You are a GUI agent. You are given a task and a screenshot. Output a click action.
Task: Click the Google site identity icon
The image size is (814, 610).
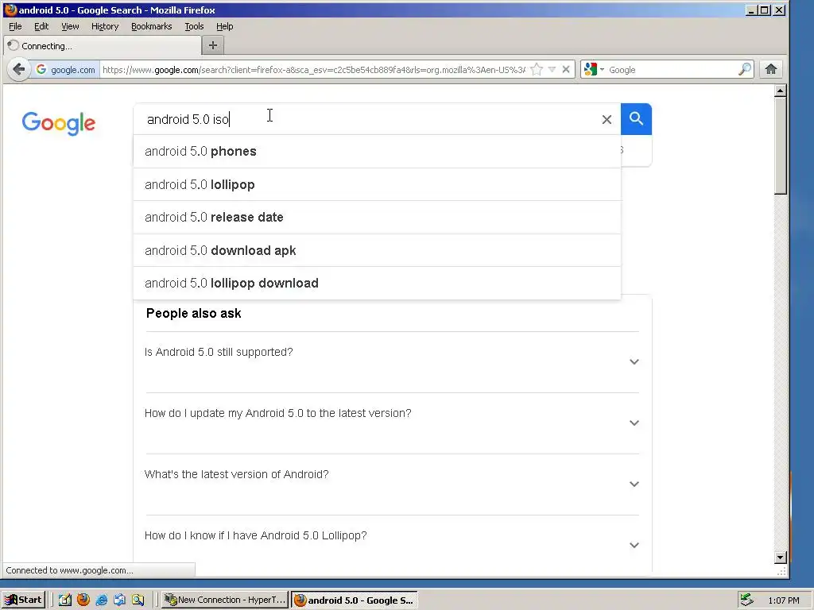click(x=41, y=70)
